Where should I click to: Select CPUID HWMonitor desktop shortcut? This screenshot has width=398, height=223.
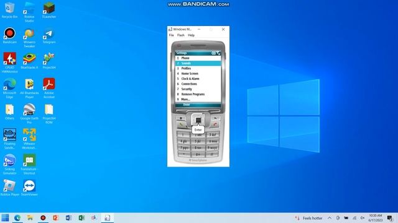click(x=10, y=63)
